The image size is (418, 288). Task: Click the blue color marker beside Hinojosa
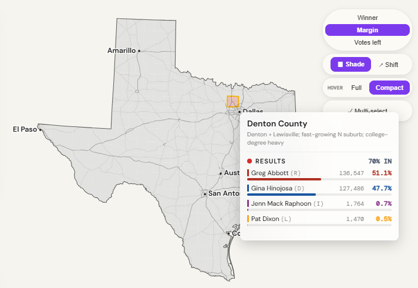[248, 188]
